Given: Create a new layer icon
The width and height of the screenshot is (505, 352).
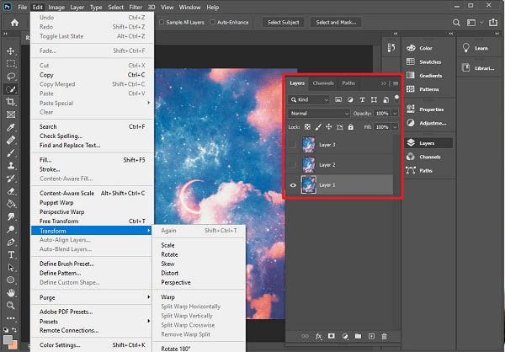Looking at the screenshot, I should [371, 336].
